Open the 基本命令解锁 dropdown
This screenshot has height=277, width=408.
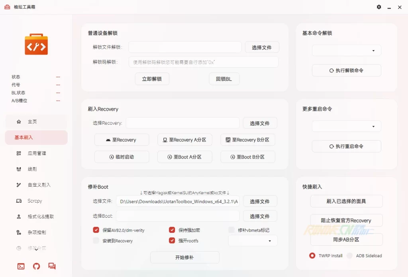[346, 51]
